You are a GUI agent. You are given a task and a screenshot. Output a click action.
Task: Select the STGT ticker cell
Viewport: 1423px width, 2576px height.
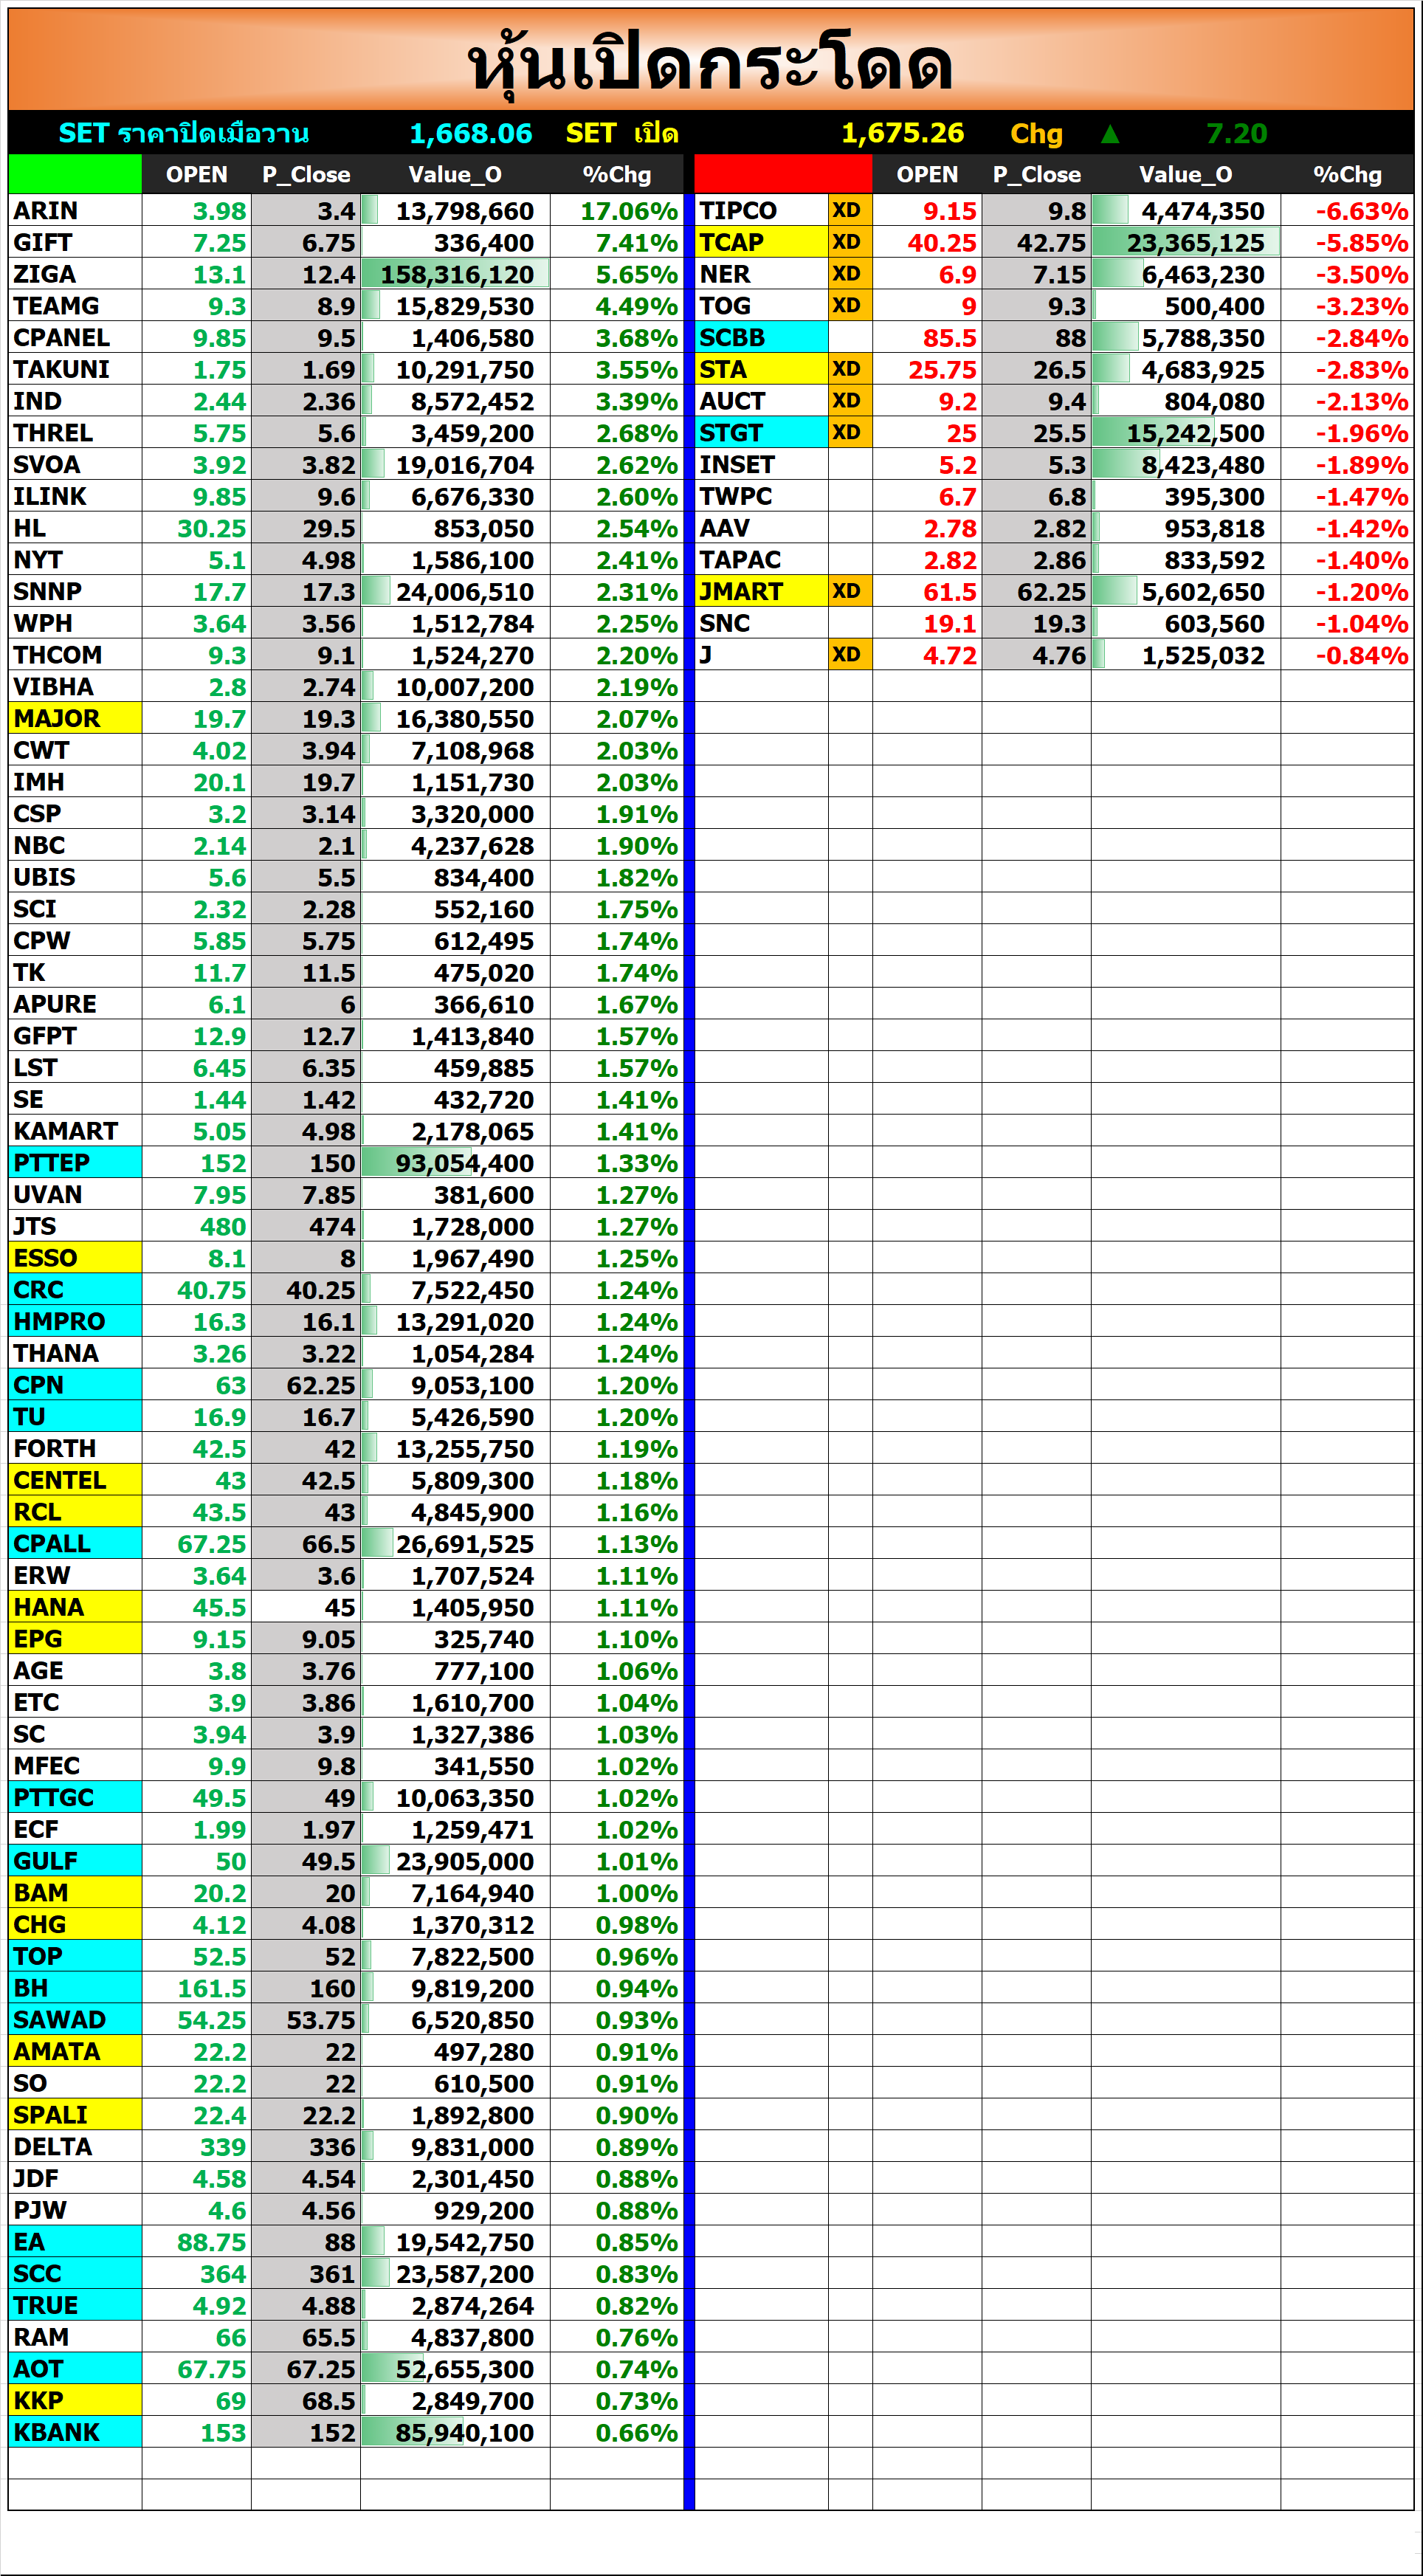click(762, 432)
